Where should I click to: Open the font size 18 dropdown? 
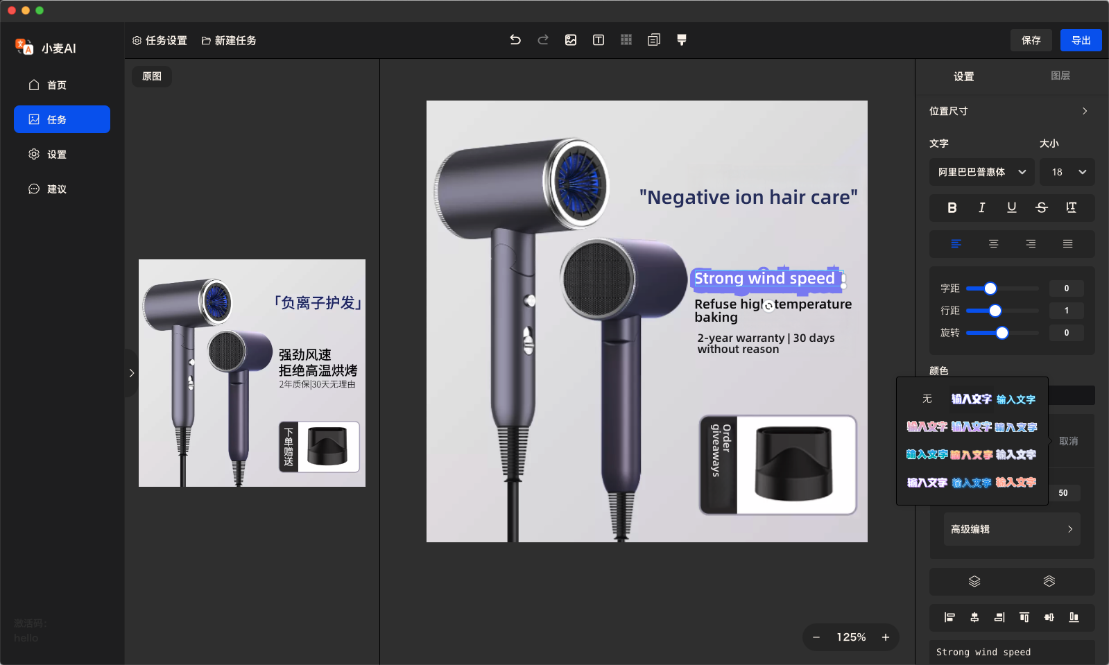pyautogui.click(x=1067, y=172)
